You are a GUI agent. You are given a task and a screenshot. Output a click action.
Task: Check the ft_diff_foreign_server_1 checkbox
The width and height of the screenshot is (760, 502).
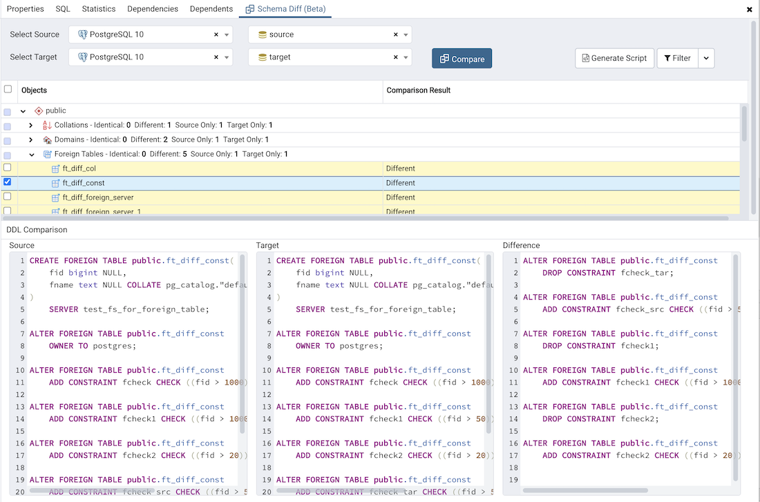pos(8,211)
